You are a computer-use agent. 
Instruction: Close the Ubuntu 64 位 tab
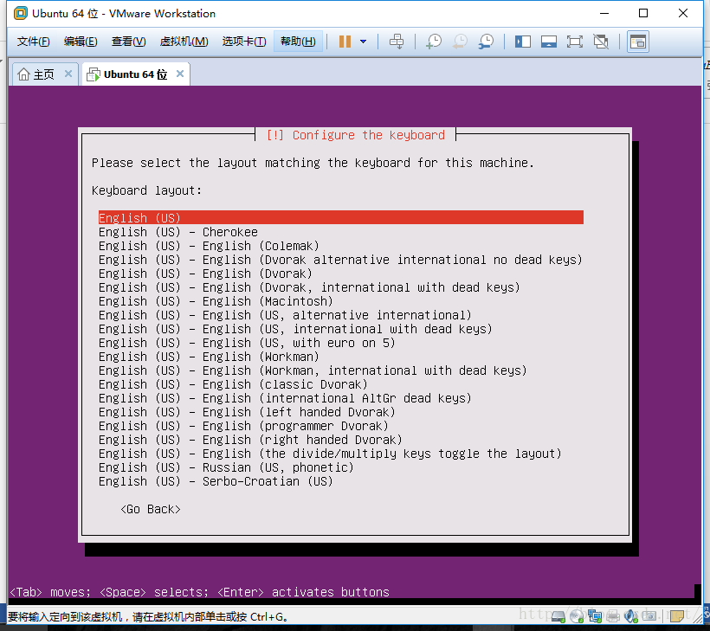[x=180, y=74]
